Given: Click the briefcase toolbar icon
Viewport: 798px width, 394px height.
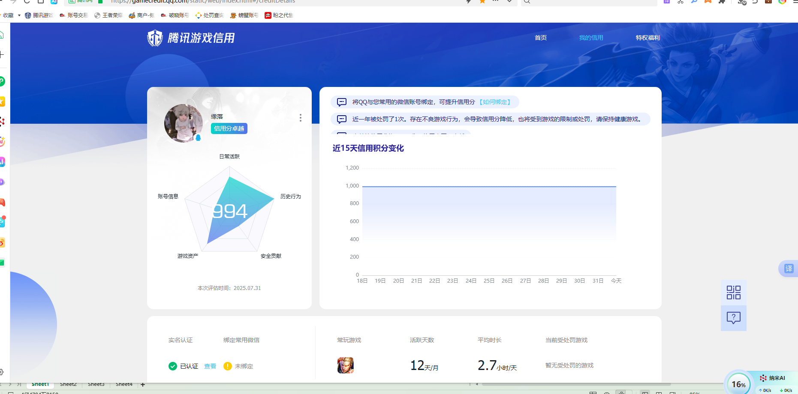Looking at the screenshot, I should [768, 2].
